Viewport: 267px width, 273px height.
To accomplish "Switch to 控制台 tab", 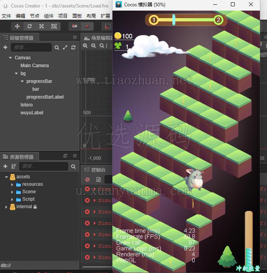I will [x=95, y=170].
